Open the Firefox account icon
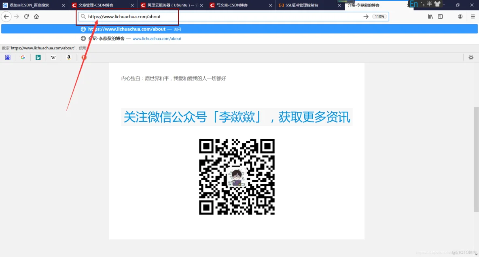The height and width of the screenshot is (257, 479). pyautogui.click(x=460, y=17)
